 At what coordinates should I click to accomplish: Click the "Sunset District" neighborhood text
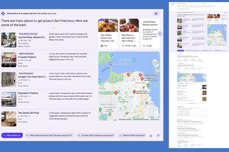click(x=24, y=102)
